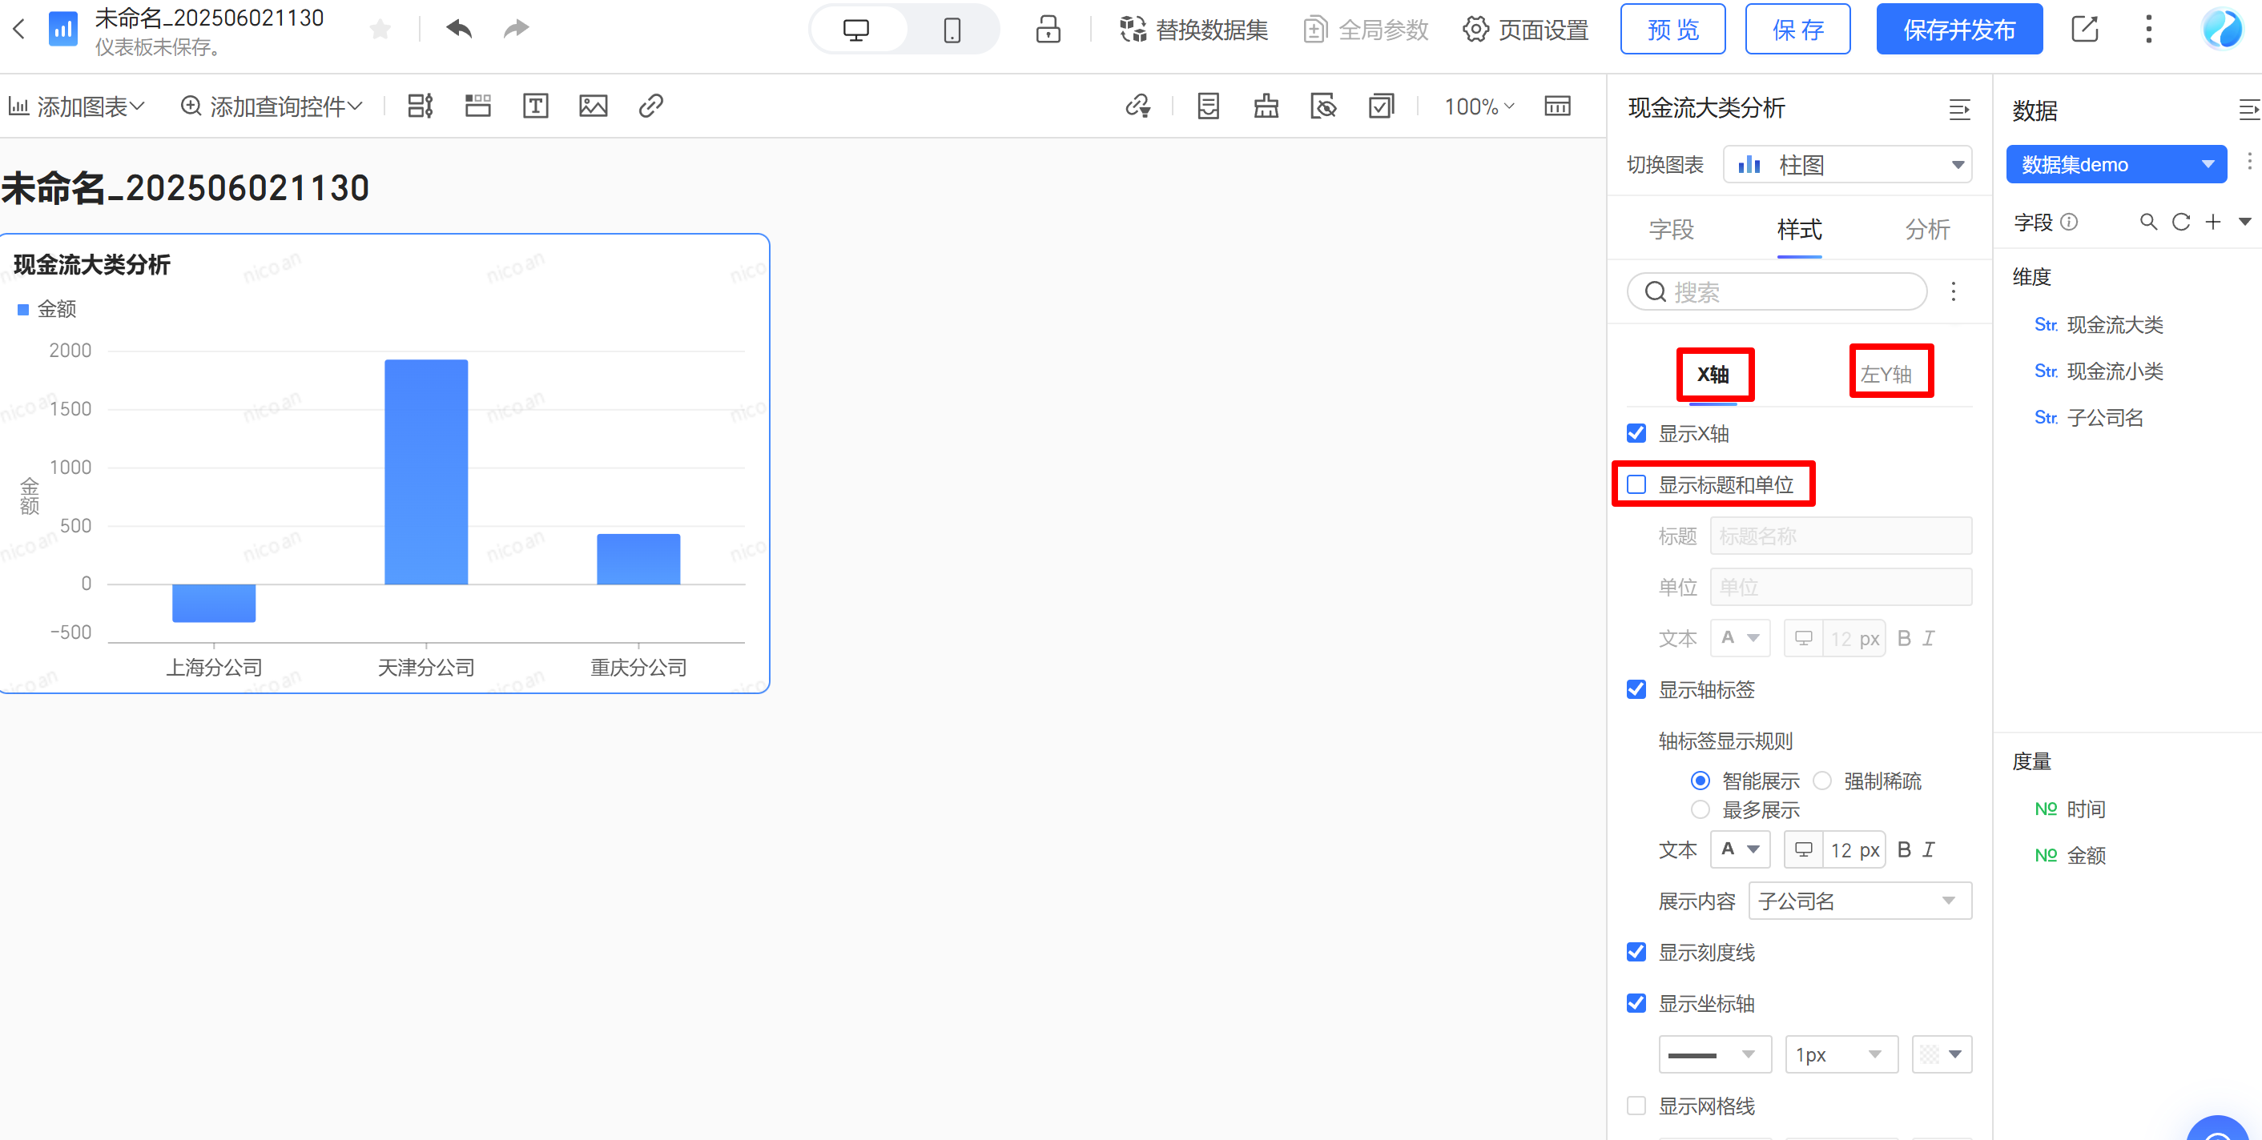Switch to mobile layout view icon
The height and width of the screenshot is (1140, 2262).
coord(951,30)
